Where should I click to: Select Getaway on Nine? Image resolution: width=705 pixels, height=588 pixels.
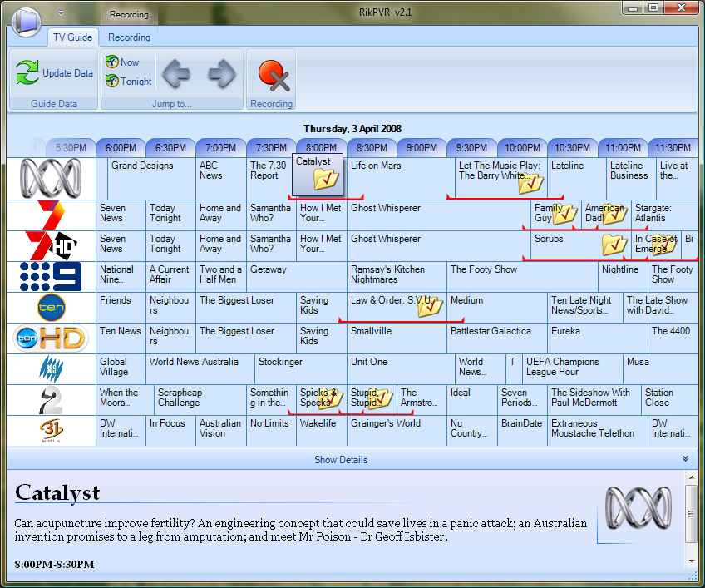(x=297, y=277)
